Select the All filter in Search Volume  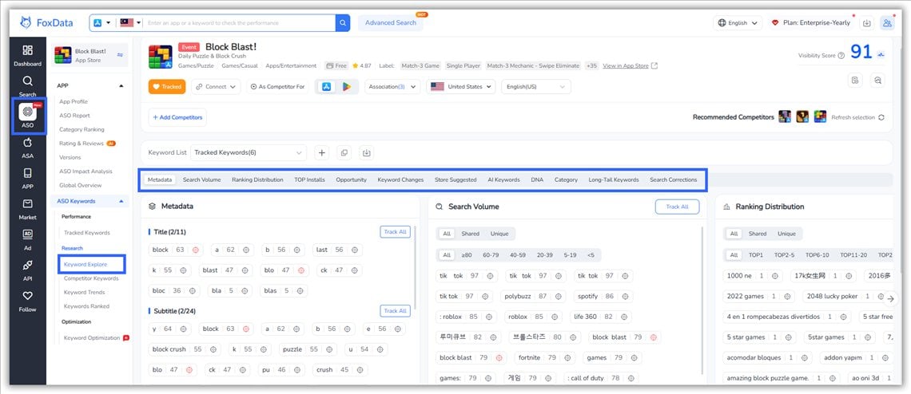point(447,234)
